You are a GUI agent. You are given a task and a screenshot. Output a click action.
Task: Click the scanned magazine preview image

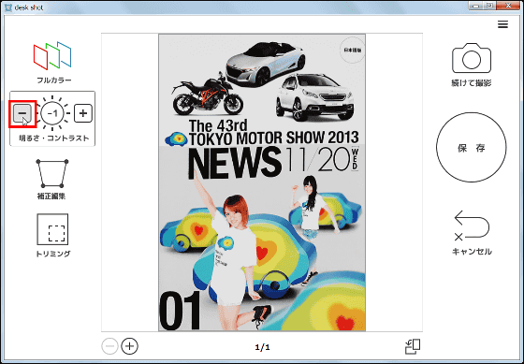pos(262,182)
